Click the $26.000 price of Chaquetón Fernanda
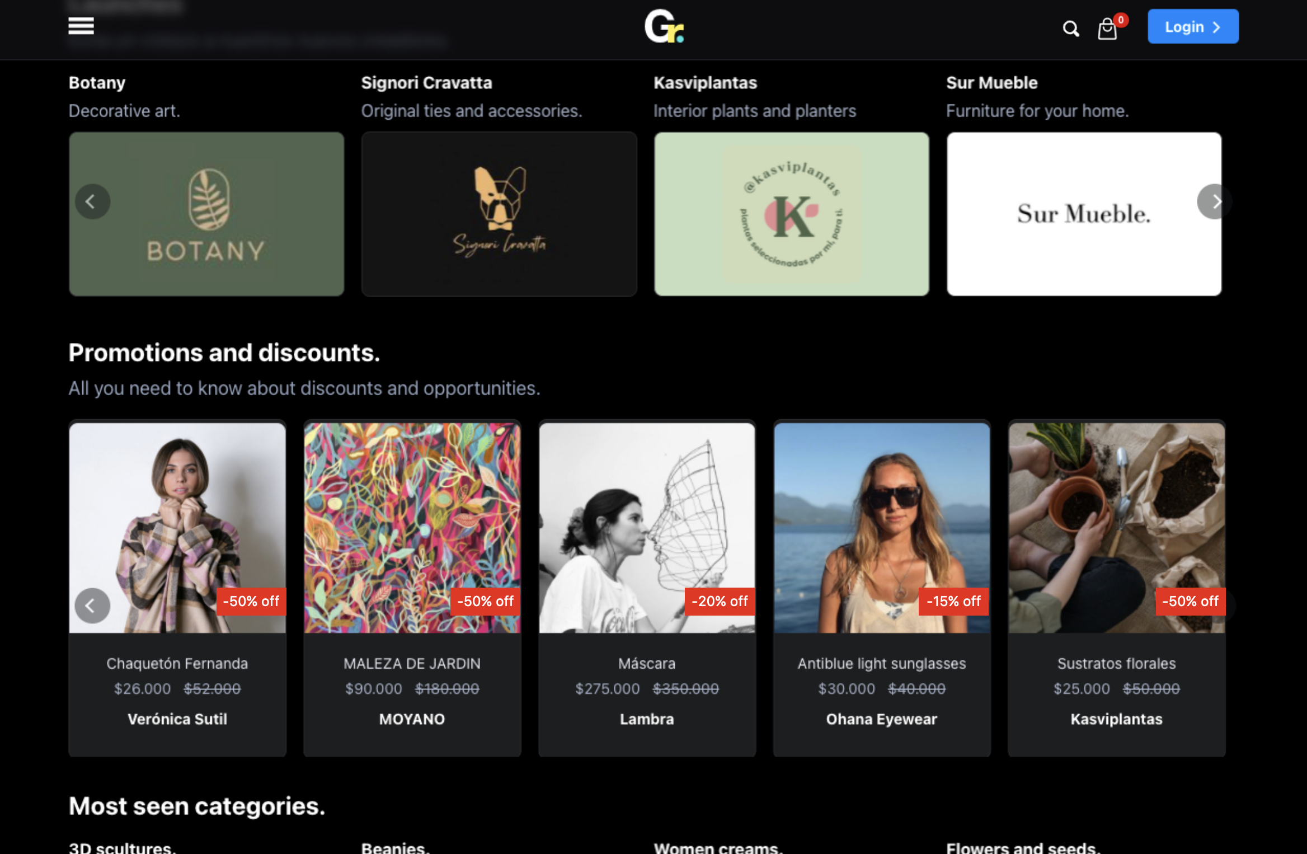The image size is (1307, 854). tap(143, 689)
